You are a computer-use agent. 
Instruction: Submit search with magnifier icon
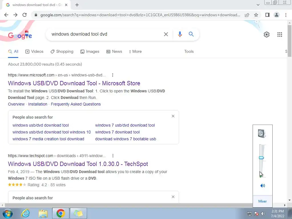(191, 34)
